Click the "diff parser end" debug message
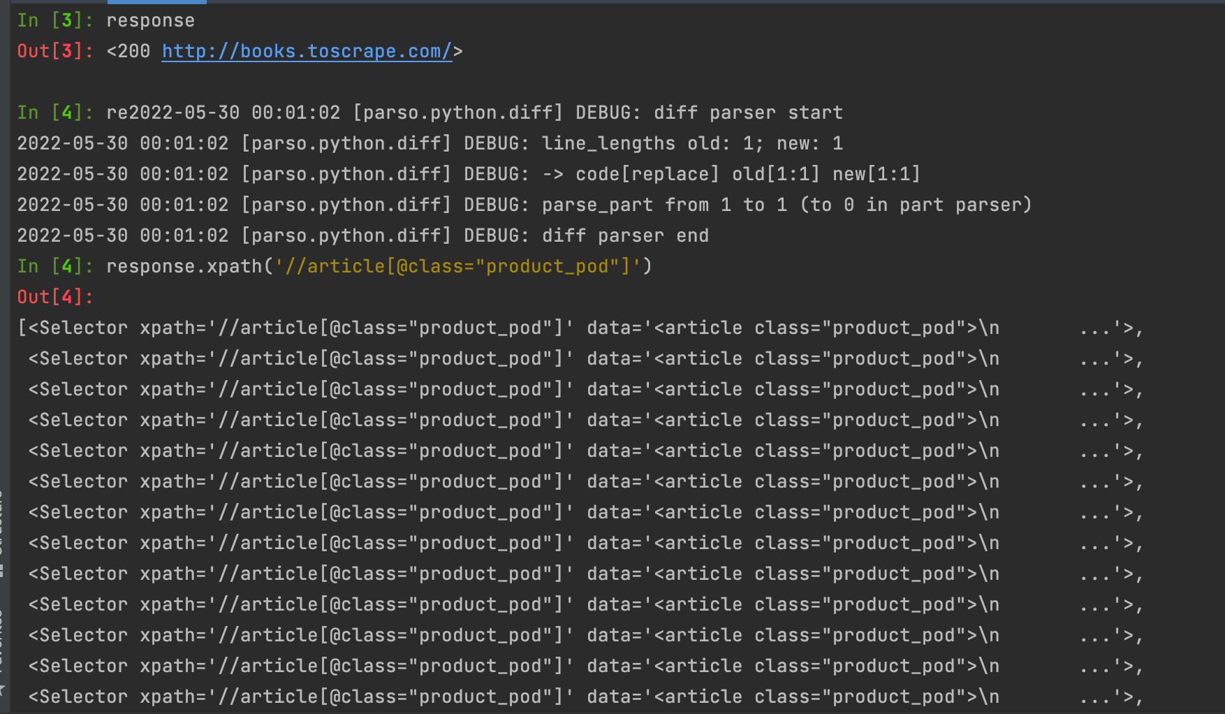The width and height of the screenshot is (1225, 714). (625, 236)
